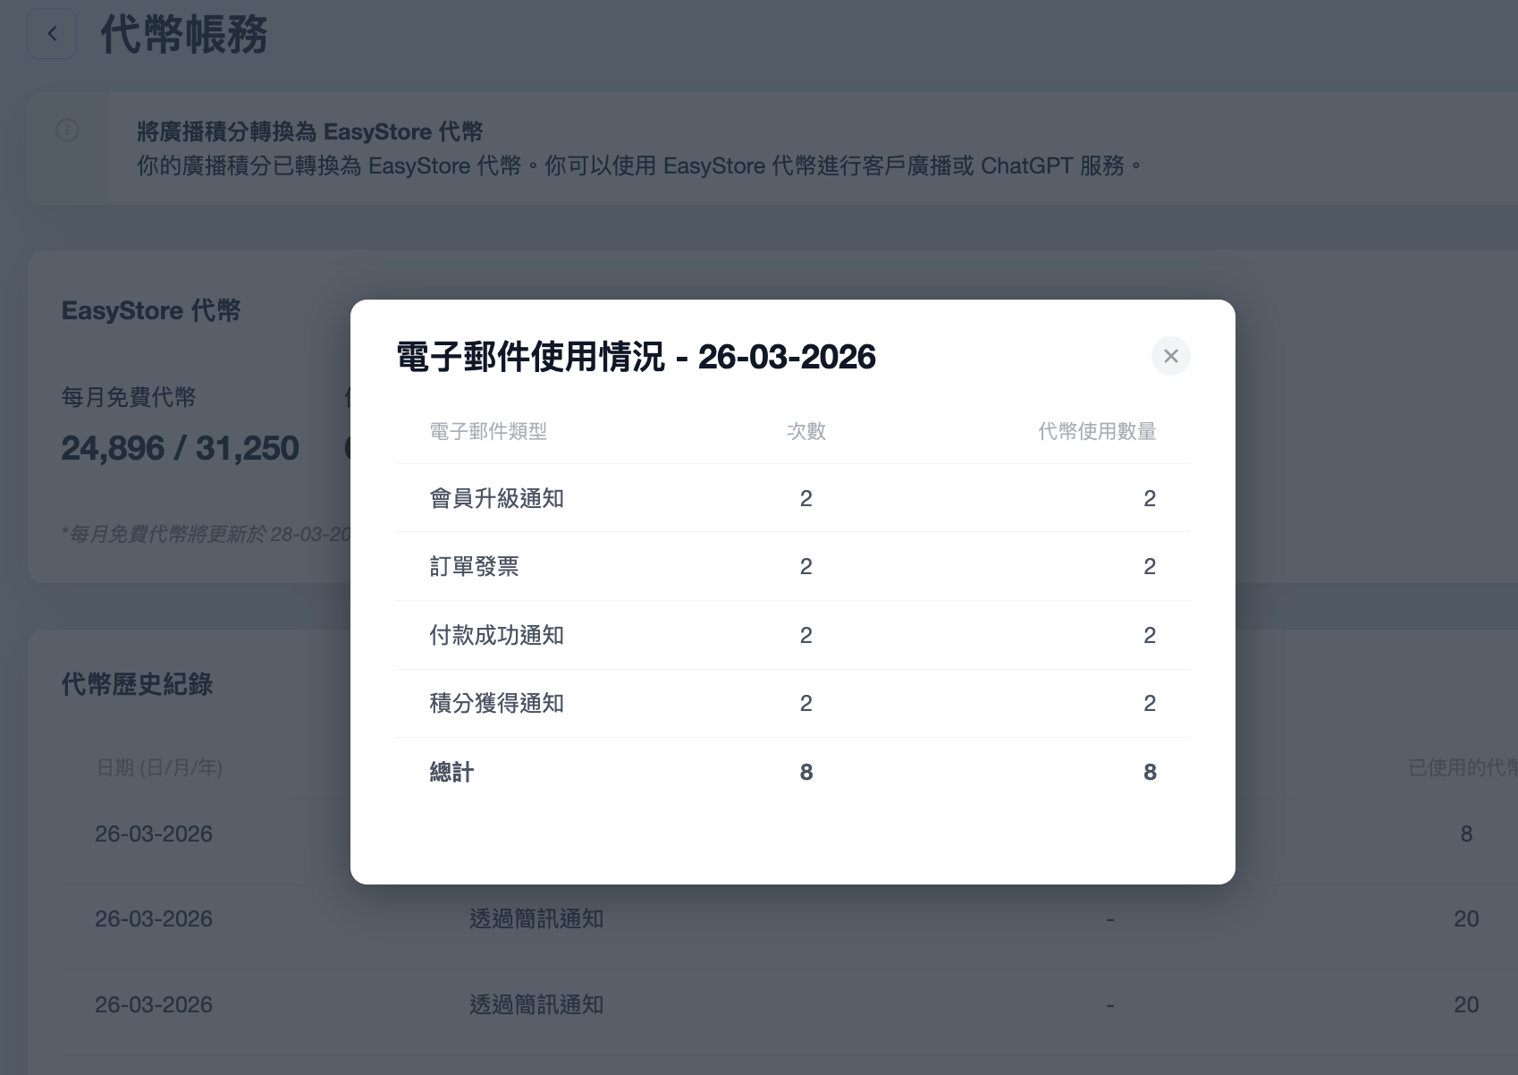Screen dimensions: 1518x1075
Task: Select the 積分獲得通知 row
Action: tap(496, 703)
